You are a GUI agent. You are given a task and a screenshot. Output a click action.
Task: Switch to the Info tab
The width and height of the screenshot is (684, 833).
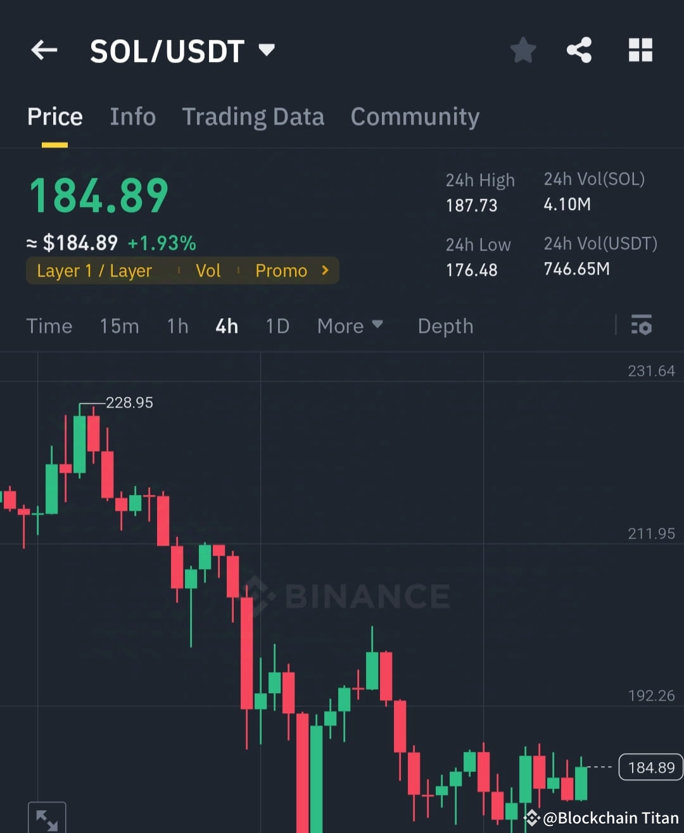(133, 116)
